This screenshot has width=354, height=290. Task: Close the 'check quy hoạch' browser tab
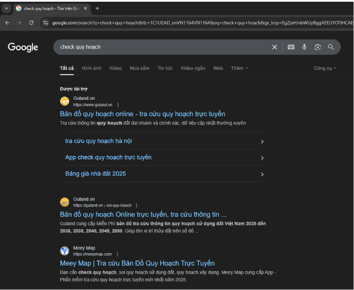(x=86, y=9)
